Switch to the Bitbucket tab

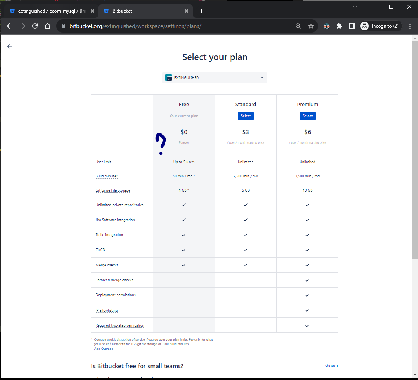coord(146,11)
